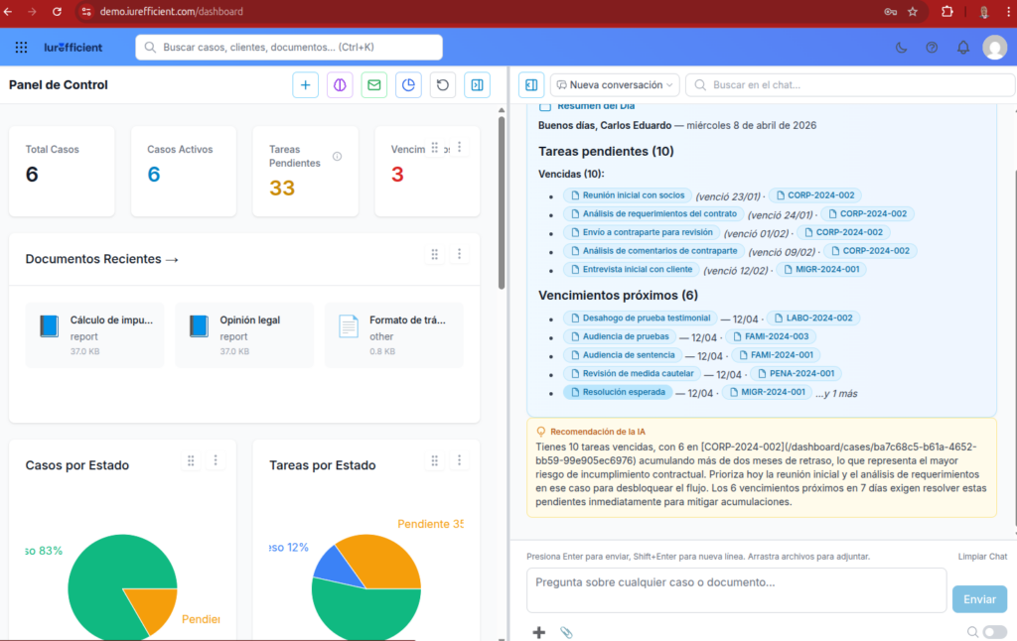Open the Resolución esperada task chip

(618, 392)
